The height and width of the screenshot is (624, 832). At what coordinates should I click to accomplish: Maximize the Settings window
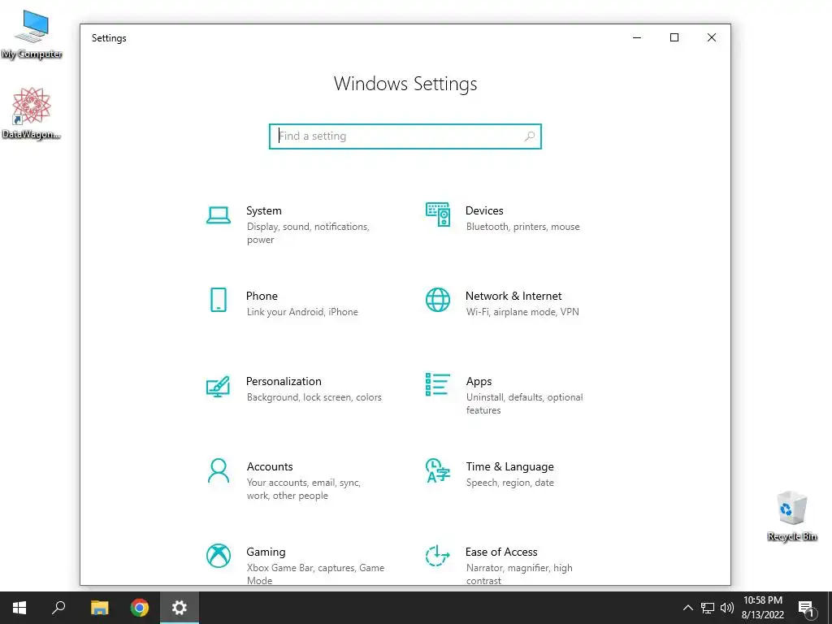(674, 37)
